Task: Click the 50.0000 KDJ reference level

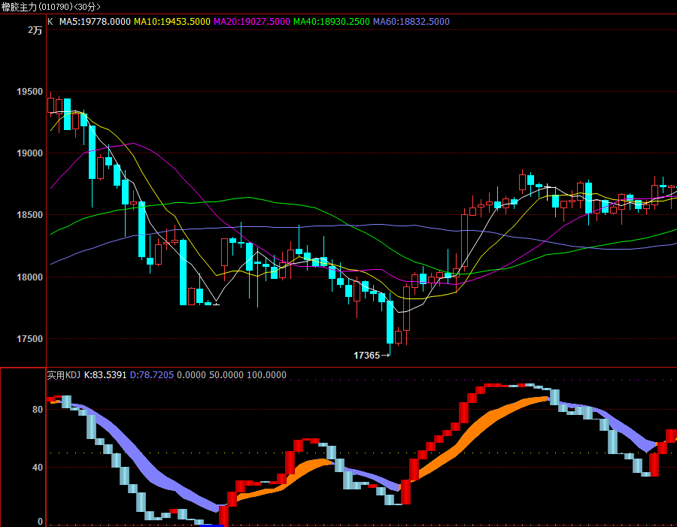Action: 226,375
